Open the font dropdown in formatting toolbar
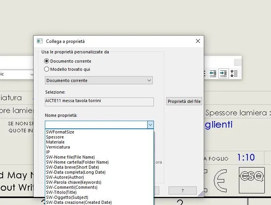Screen dimensions: 271x205 point(32,74)
